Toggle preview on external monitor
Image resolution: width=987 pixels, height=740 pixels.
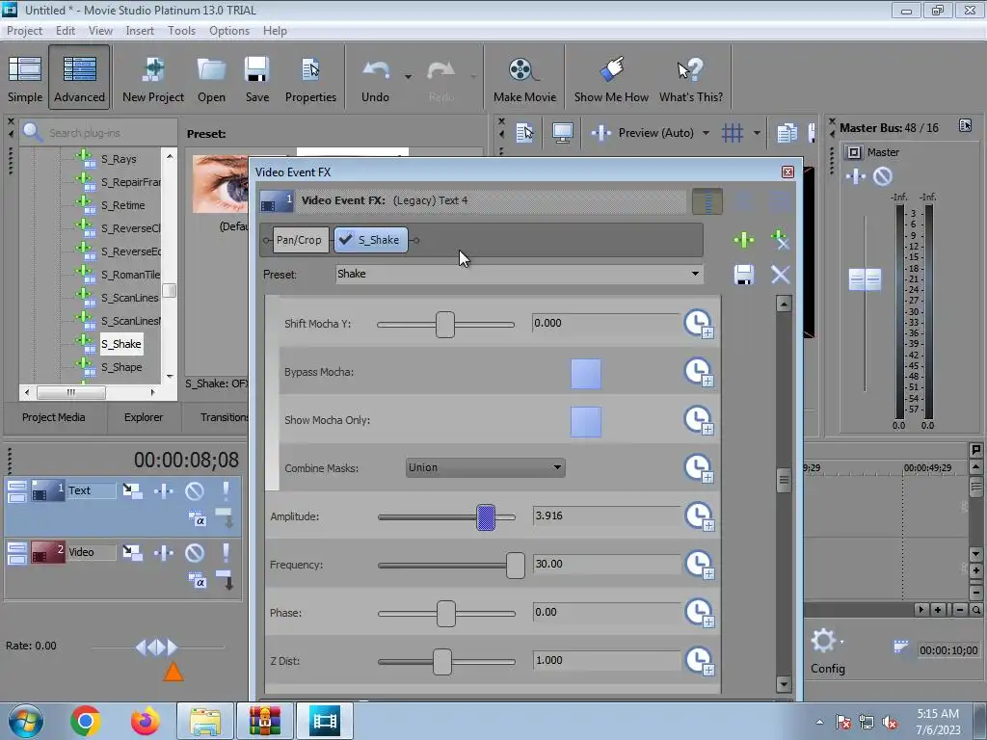tap(562, 133)
